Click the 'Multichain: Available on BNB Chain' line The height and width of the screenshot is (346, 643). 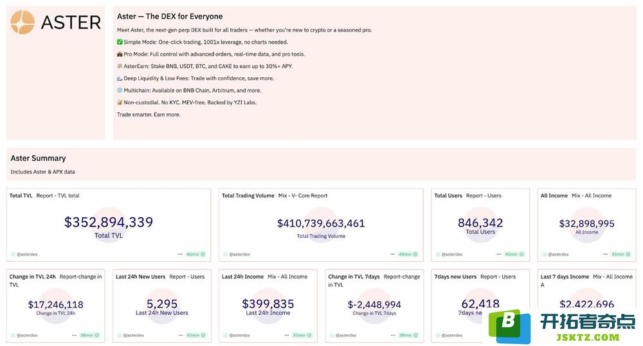pos(189,90)
